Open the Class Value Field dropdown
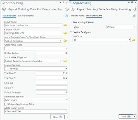138x120 pixels. [x=36, y=48]
